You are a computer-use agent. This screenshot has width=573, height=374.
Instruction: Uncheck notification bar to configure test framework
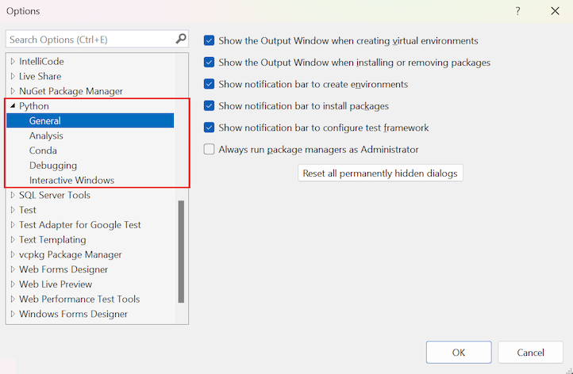tap(209, 128)
